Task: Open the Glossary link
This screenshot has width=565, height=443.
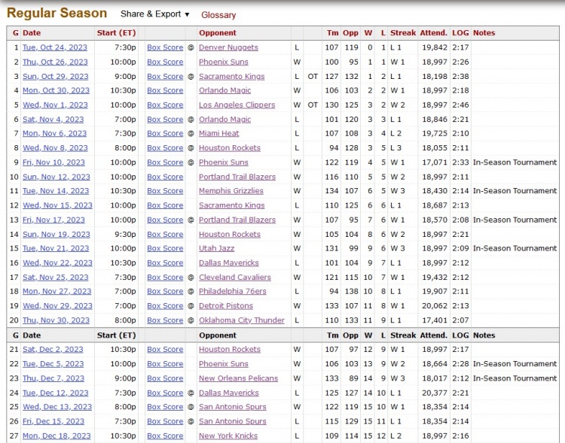Action: 218,15
